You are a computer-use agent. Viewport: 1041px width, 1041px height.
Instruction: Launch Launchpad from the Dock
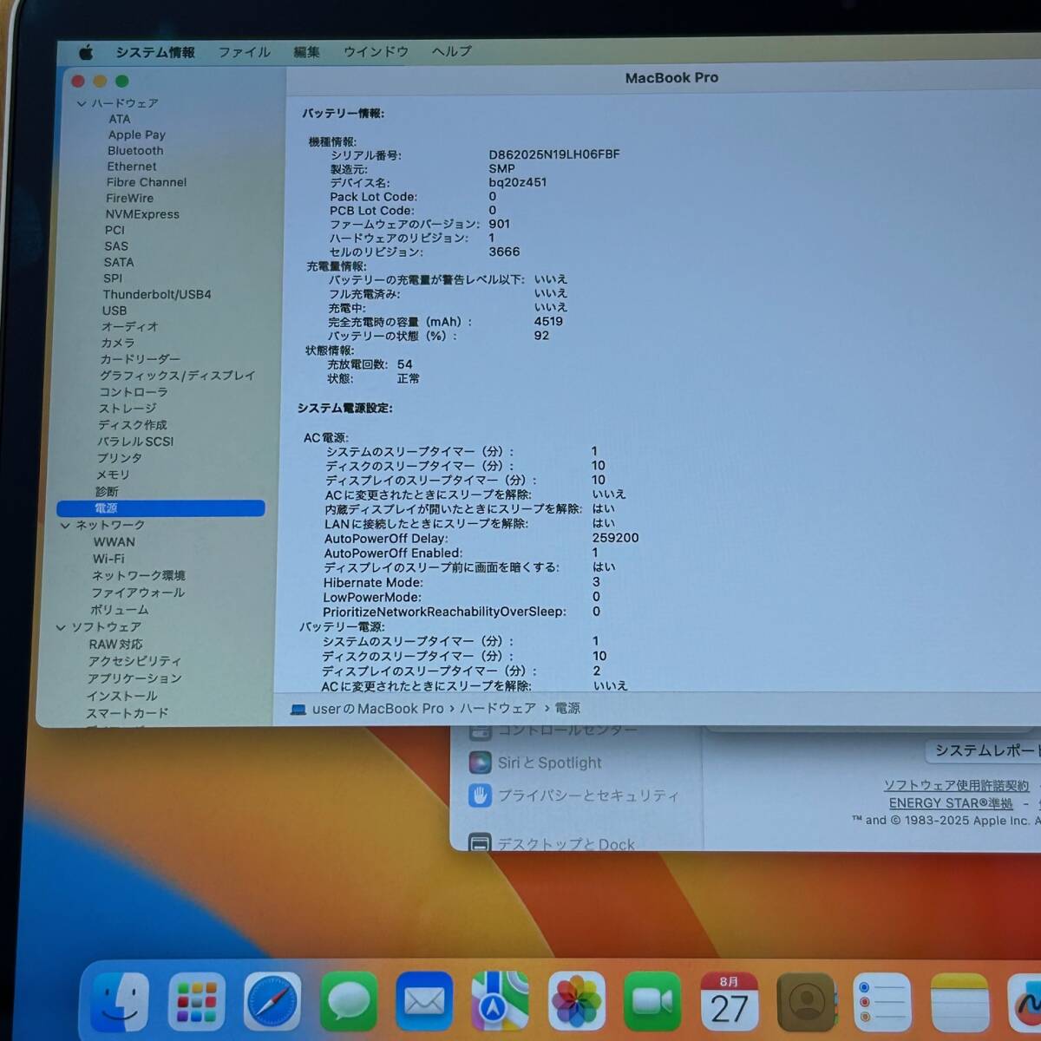tap(196, 1002)
